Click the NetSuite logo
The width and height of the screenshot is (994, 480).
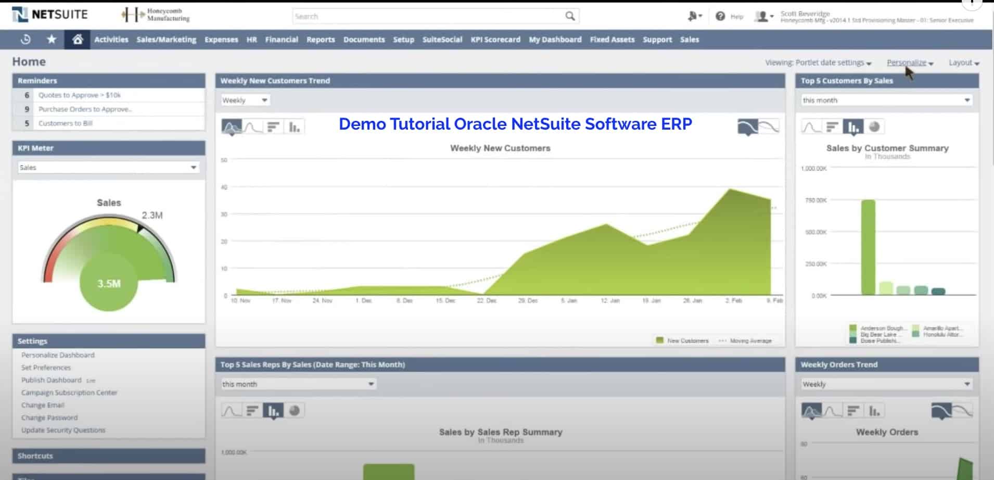pos(50,15)
